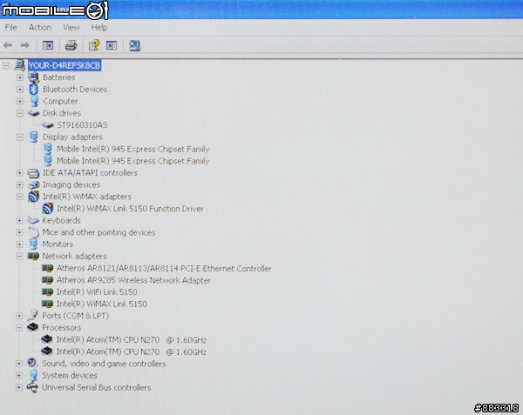Select second Mobile Intel(R) 945 Express Chipset entry
The width and height of the screenshot is (523, 415).
point(132,161)
